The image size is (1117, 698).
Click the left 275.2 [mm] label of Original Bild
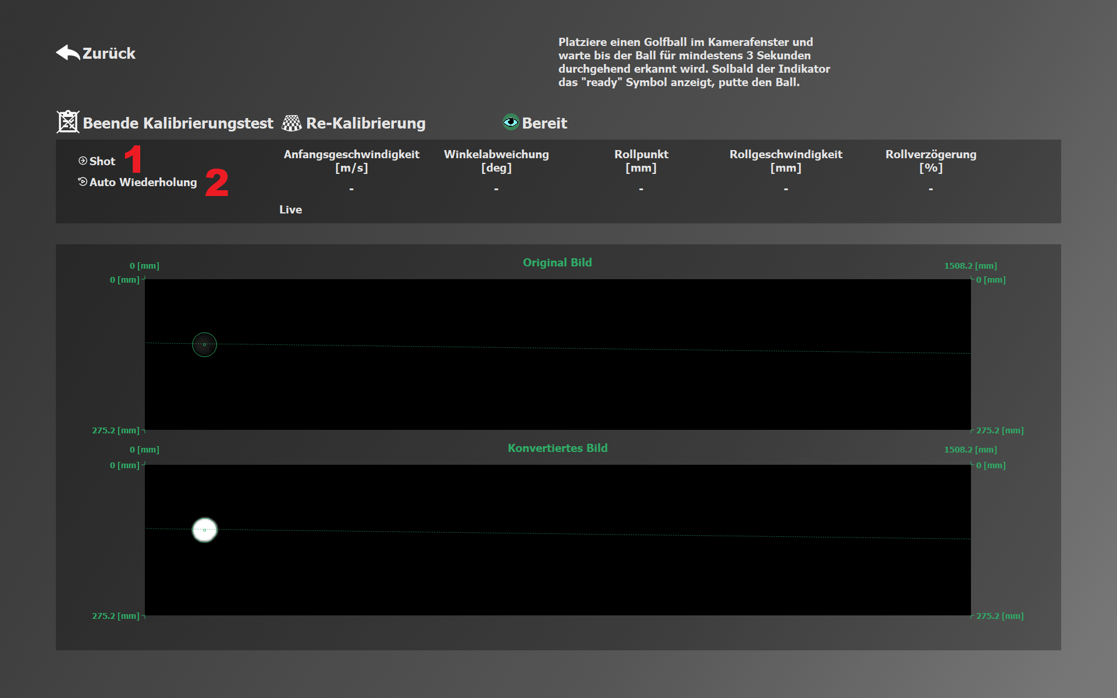click(116, 430)
